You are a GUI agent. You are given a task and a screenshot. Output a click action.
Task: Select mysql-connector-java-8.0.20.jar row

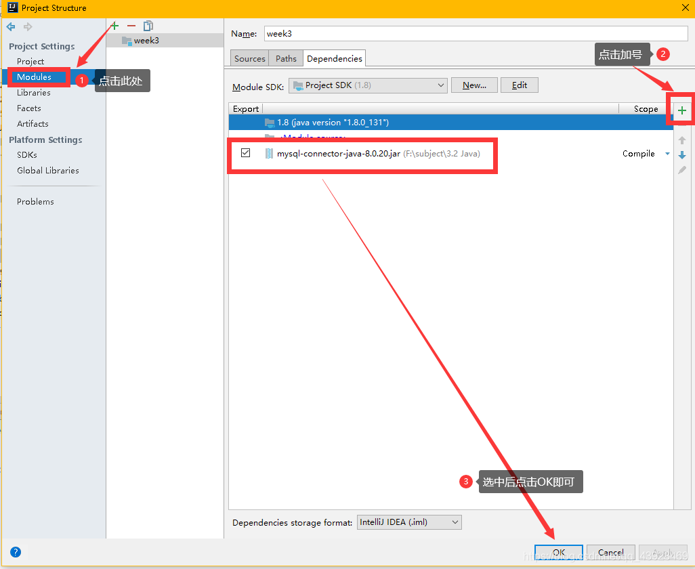[450, 154]
